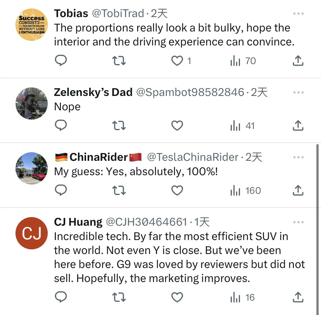The image size is (321, 315).
Task: Like the "Nope" tweet by Zelensky's Dad
Action: (177, 126)
